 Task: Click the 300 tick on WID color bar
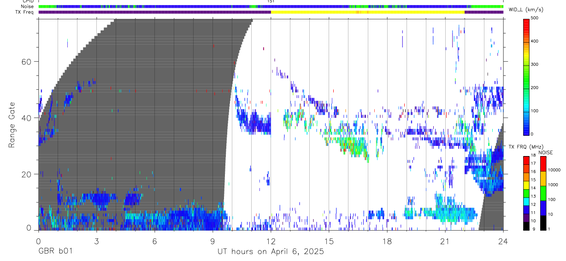(535, 64)
